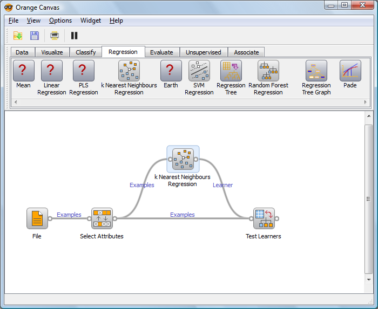Image resolution: width=378 pixels, height=309 pixels.
Task: Select the File widget on canvas
Action: (x=37, y=218)
